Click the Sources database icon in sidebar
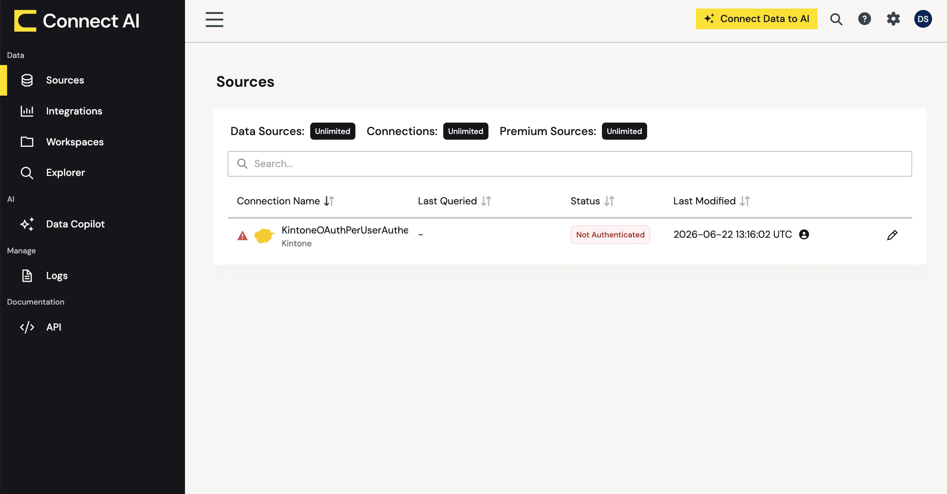The height and width of the screenshot is (494, 947). (x=27, y=80)
